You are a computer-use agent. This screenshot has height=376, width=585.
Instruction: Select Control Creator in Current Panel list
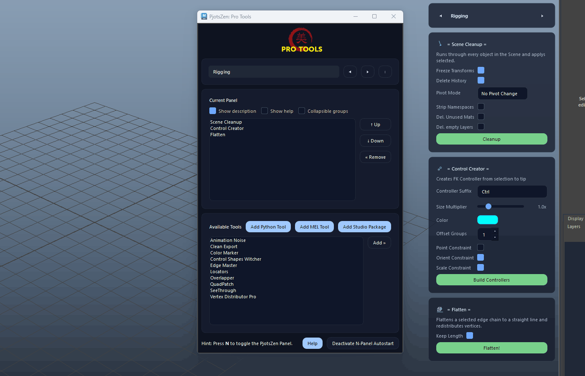tap(227, 128)
